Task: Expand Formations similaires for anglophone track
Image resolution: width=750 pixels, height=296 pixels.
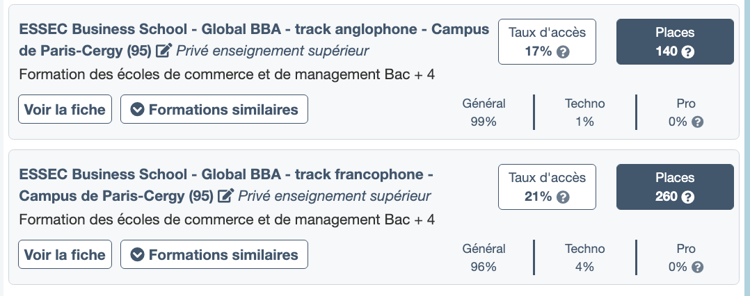Action: (x=214, y=109)
